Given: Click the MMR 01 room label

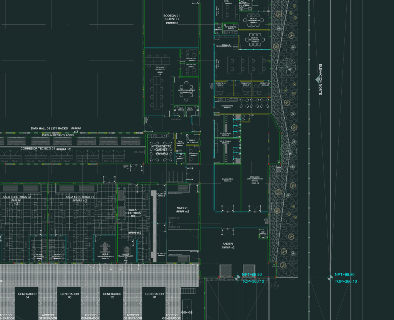Looking at the screenshot, I should (182, 208).
